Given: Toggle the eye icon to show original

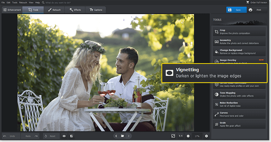Looking at the screenshot, I should click(x=64, y=136).
